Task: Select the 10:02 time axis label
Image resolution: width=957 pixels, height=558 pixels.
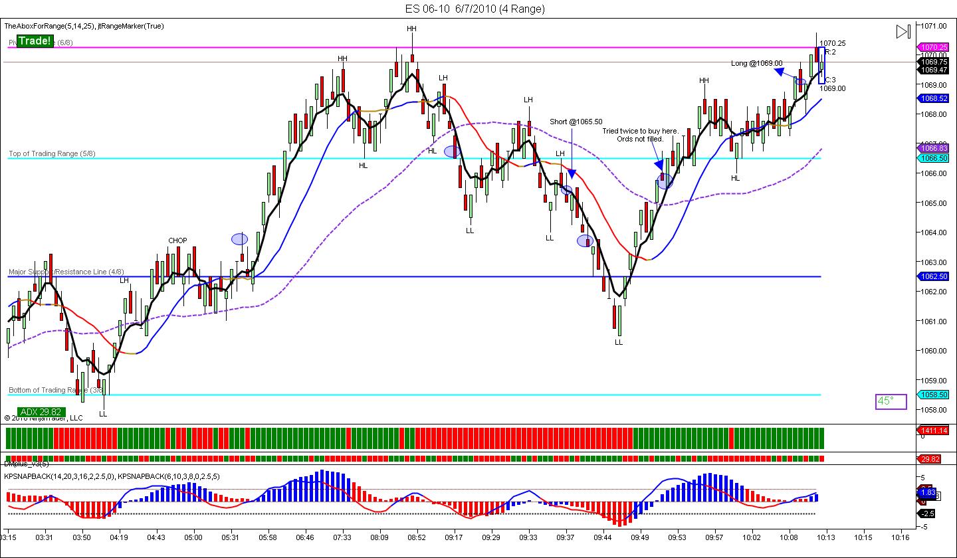Action: pyautogui.click(x=752, y=536)
